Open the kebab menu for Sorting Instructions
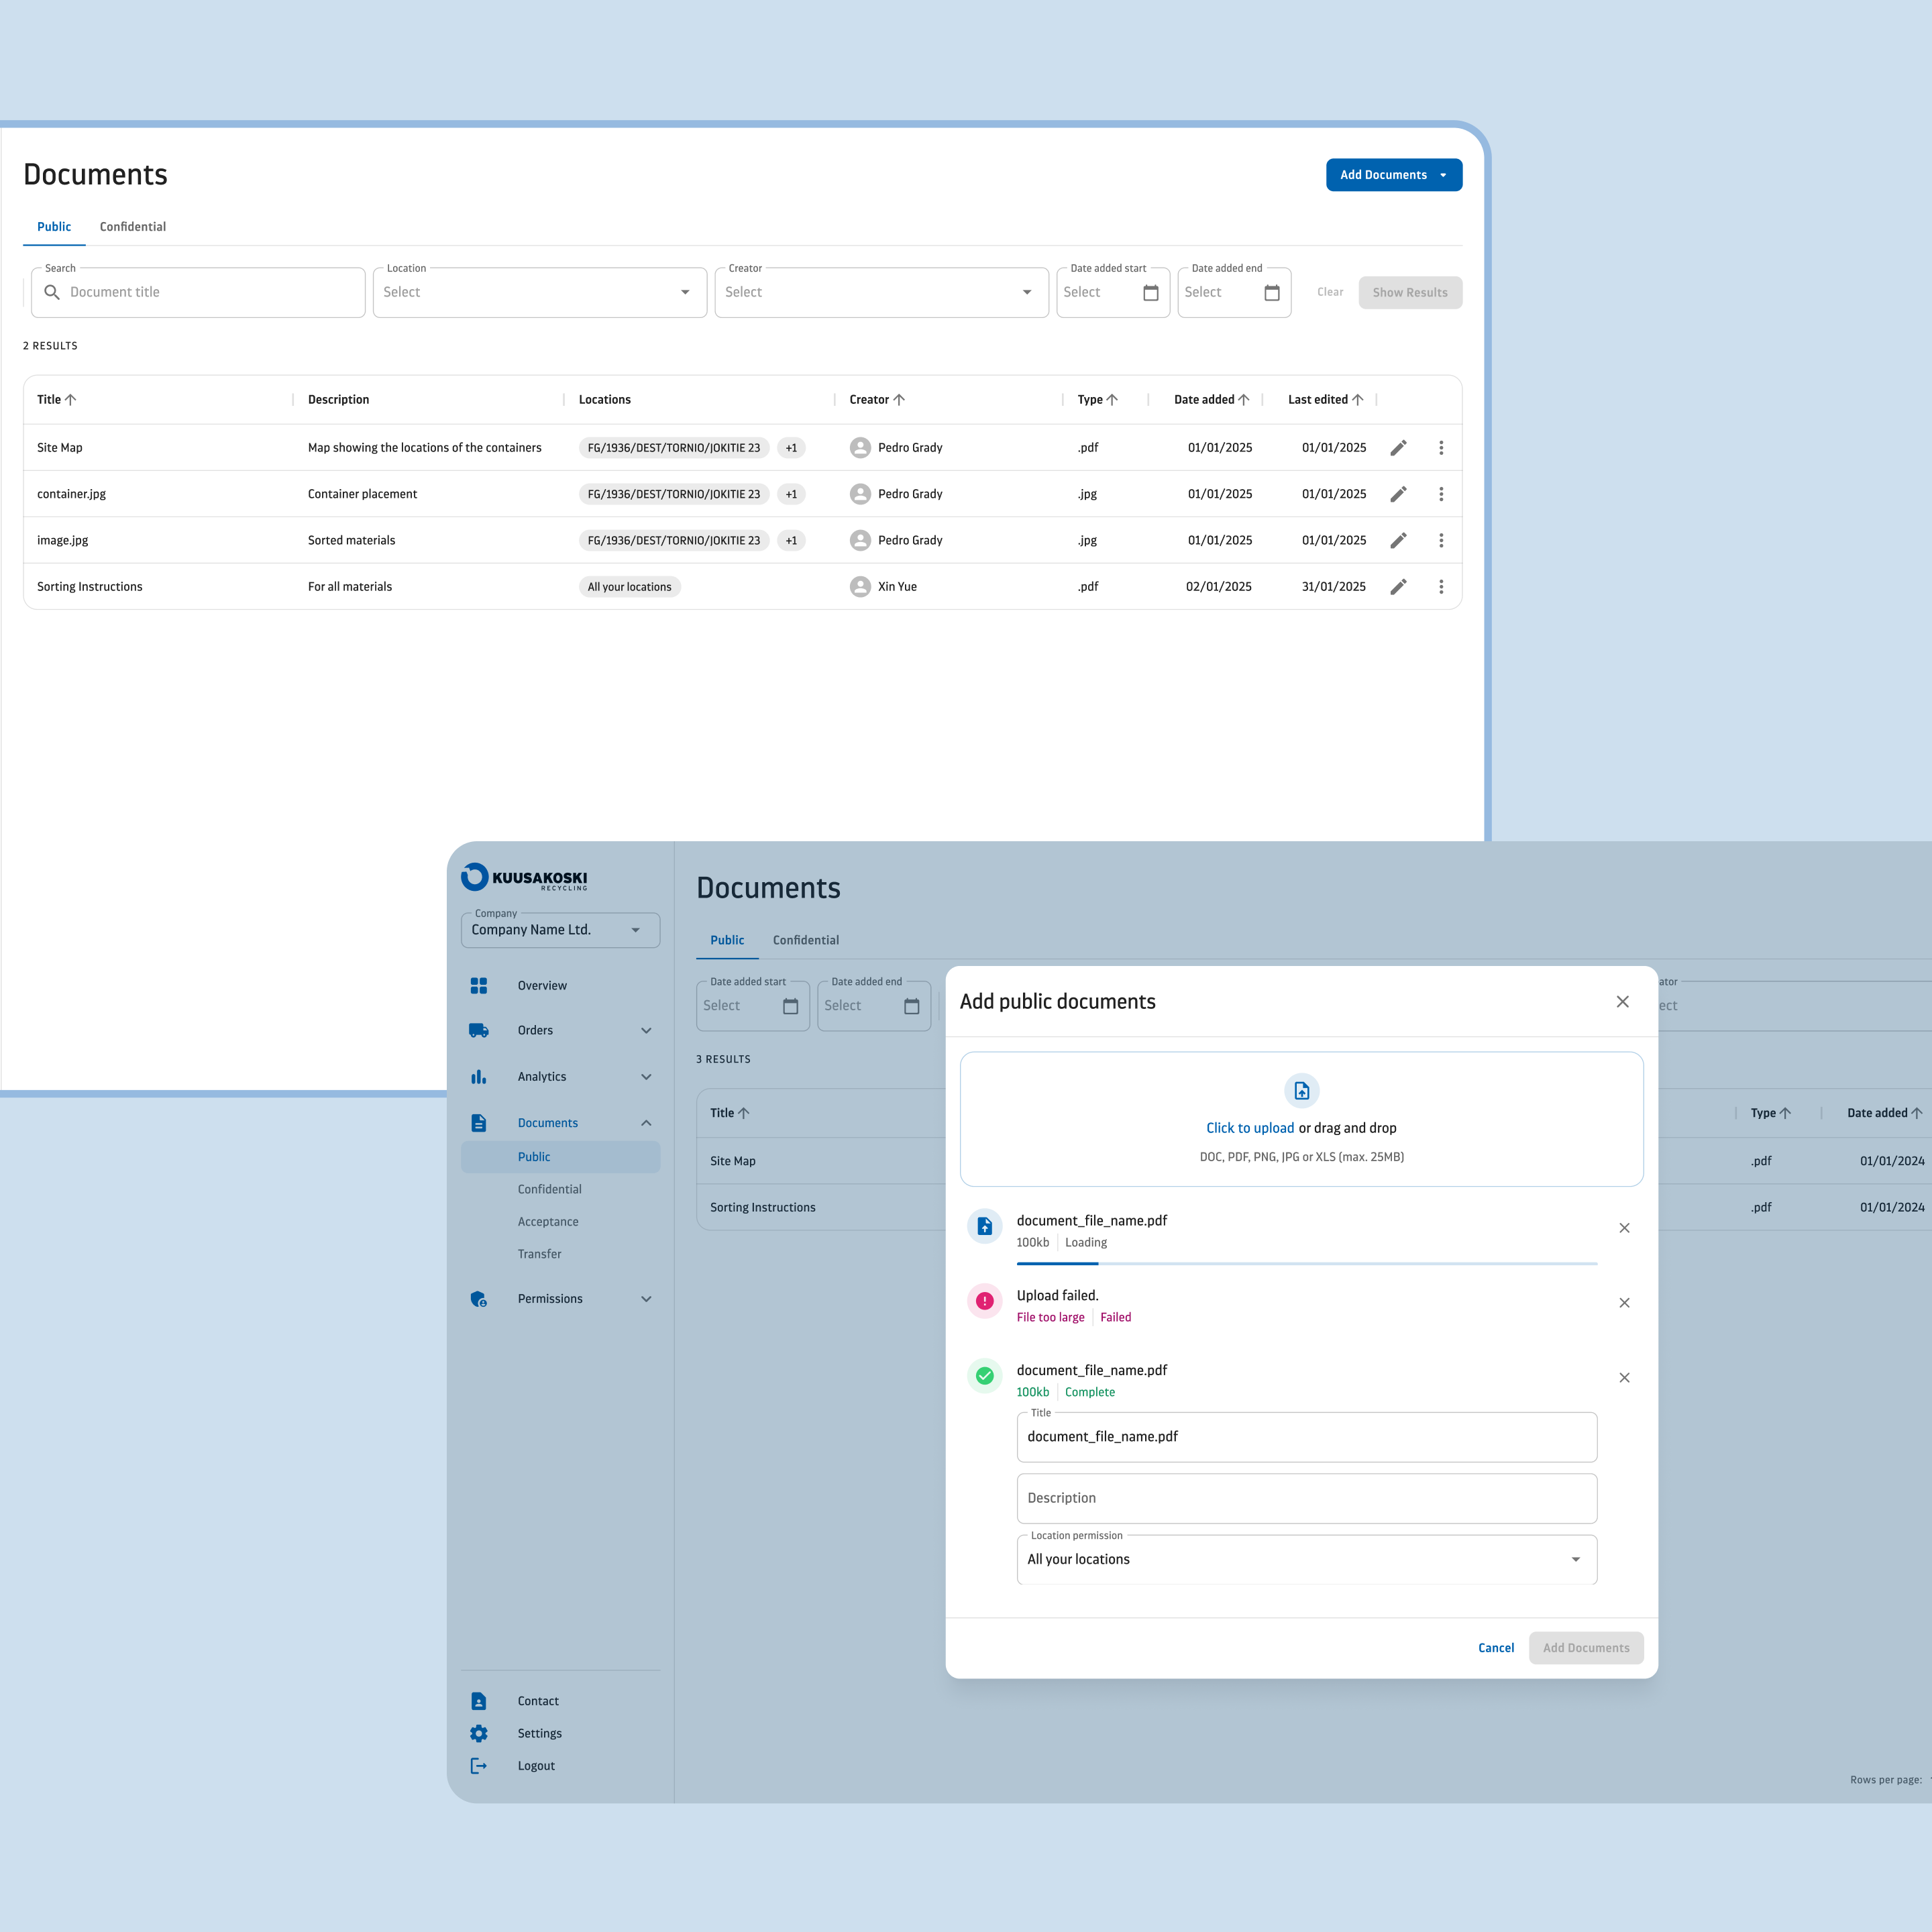Viewport: 1932px width, 1932px height. coord(1441,586)
